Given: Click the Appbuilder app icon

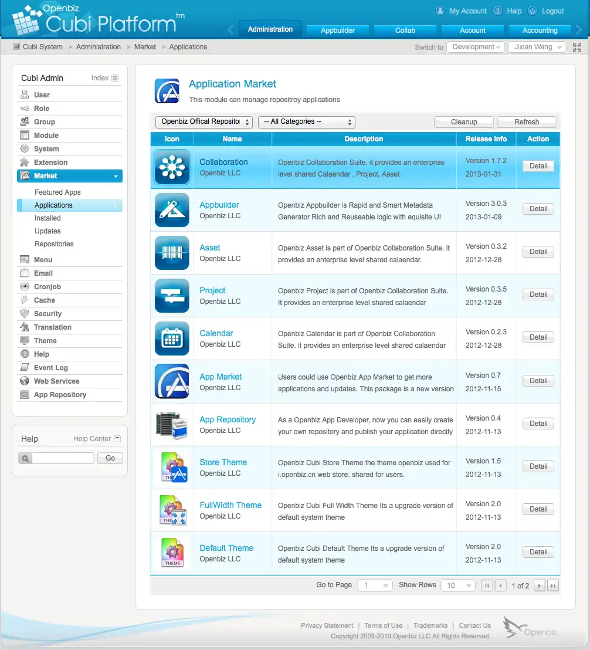Looking at the screenshot, I should [172, 210].
